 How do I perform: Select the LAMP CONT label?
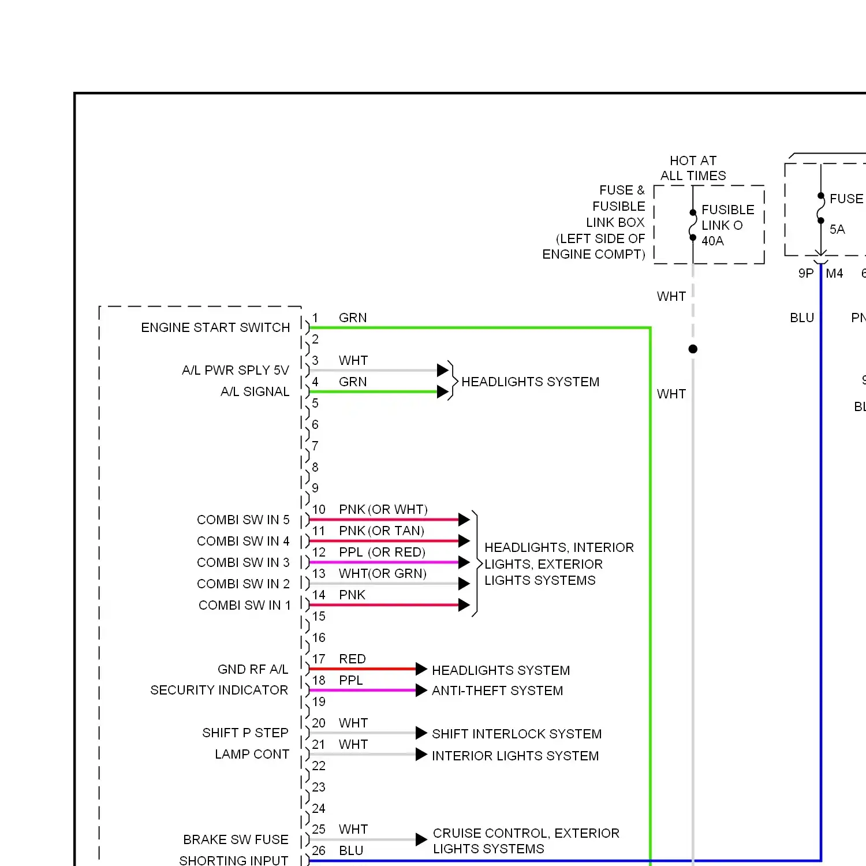252,755
